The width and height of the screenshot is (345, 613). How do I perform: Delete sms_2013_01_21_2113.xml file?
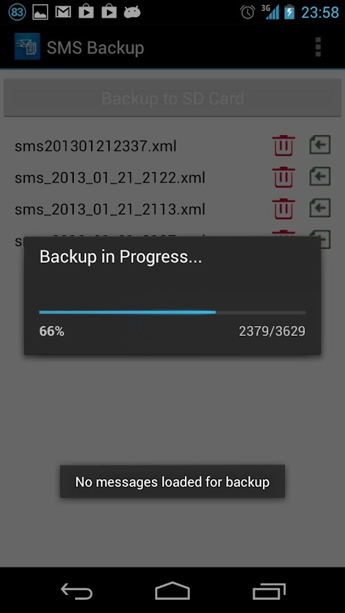click(284, 209)
